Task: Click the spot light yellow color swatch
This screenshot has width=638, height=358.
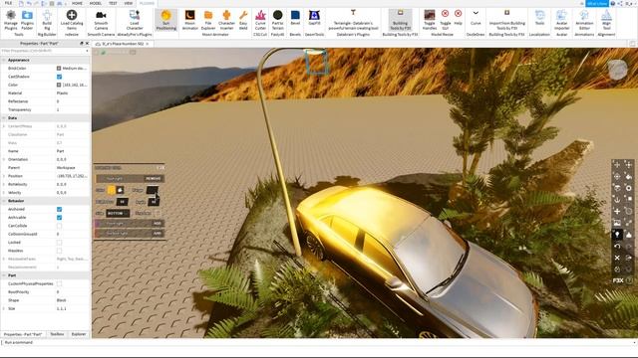Action: (x=111, y=190)
